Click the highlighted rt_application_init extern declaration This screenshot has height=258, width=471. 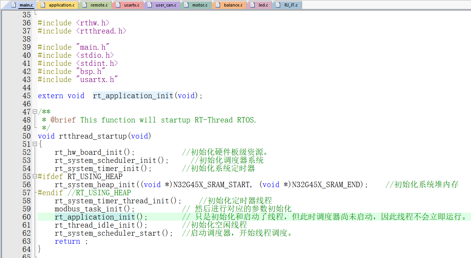133,95
